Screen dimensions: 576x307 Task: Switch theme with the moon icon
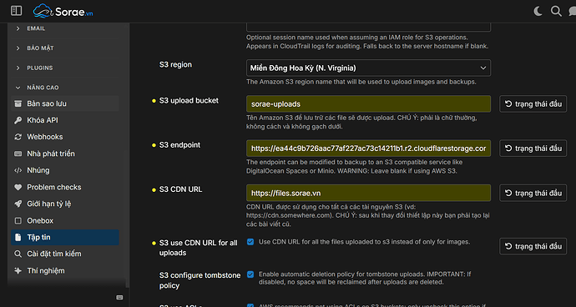pyautogui.click(x=538, y=12)
